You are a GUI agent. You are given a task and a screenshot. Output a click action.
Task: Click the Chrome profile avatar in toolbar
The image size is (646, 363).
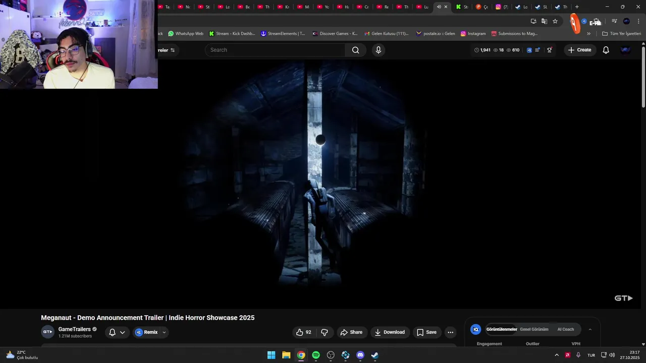coord(626,21)
